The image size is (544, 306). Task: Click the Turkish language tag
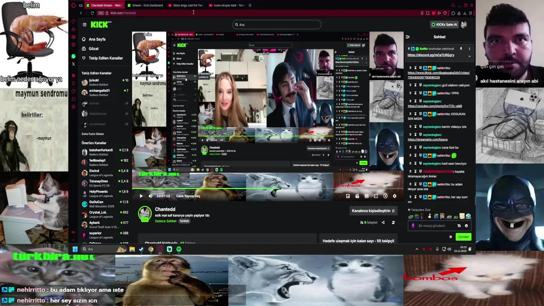(184, 221)
